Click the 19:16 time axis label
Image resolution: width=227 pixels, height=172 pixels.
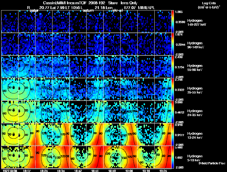pyautogui.click(x=146, y=171)
